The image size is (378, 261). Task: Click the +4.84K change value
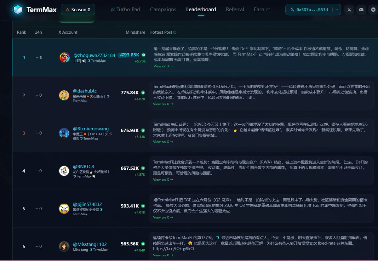[140, 250]
